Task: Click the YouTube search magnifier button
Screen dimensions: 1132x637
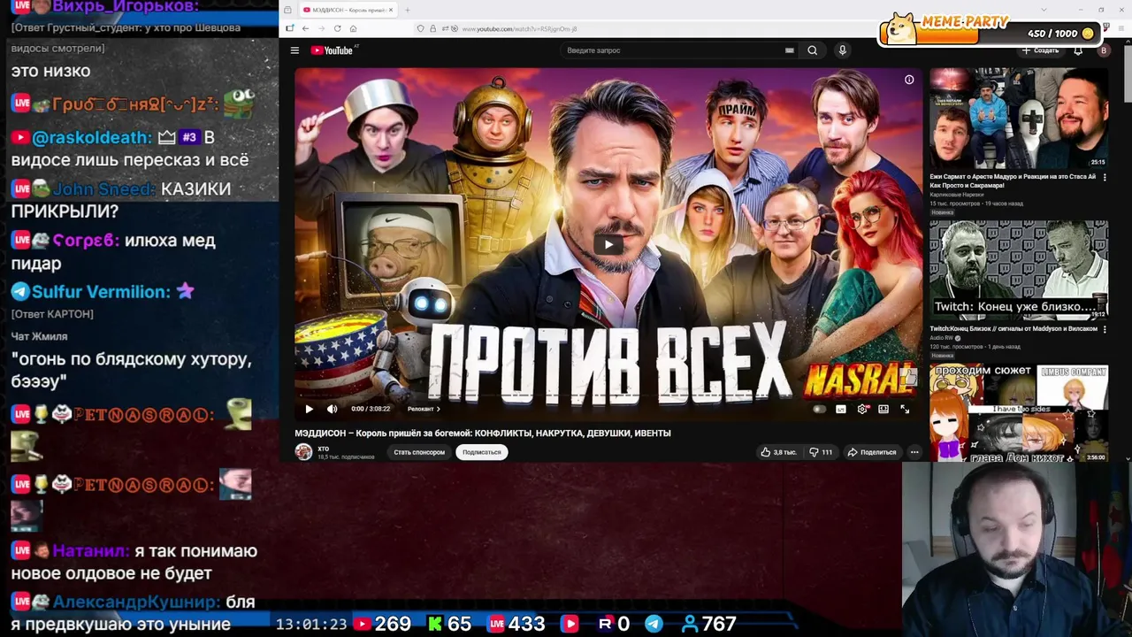Action: [812, 50]
